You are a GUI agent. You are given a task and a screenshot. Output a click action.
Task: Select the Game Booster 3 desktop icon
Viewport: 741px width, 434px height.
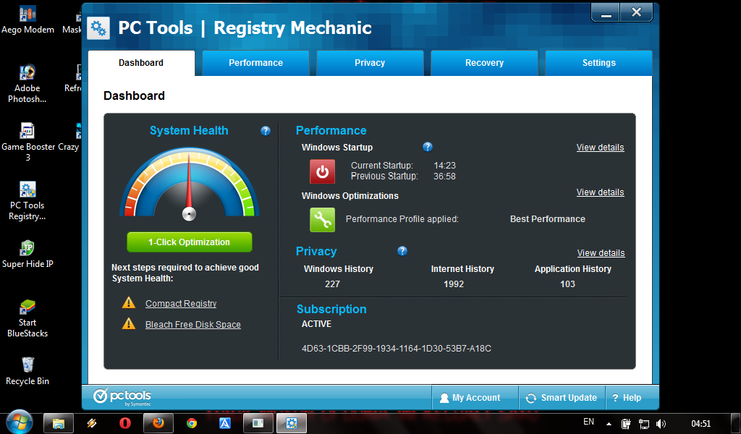point(28,142)
